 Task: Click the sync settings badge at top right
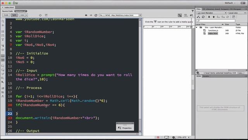[x=243, y=3]
